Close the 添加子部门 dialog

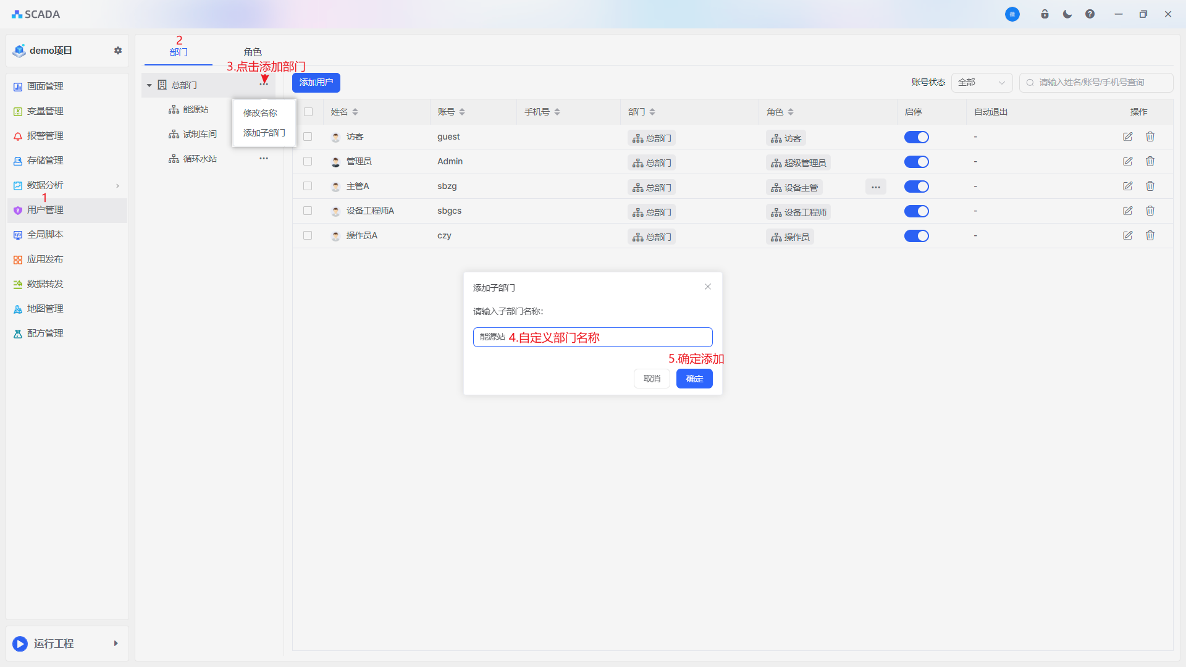[x=708, y=287]
